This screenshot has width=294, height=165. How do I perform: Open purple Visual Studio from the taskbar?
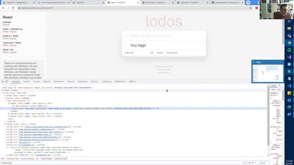(x=289, y=57)
